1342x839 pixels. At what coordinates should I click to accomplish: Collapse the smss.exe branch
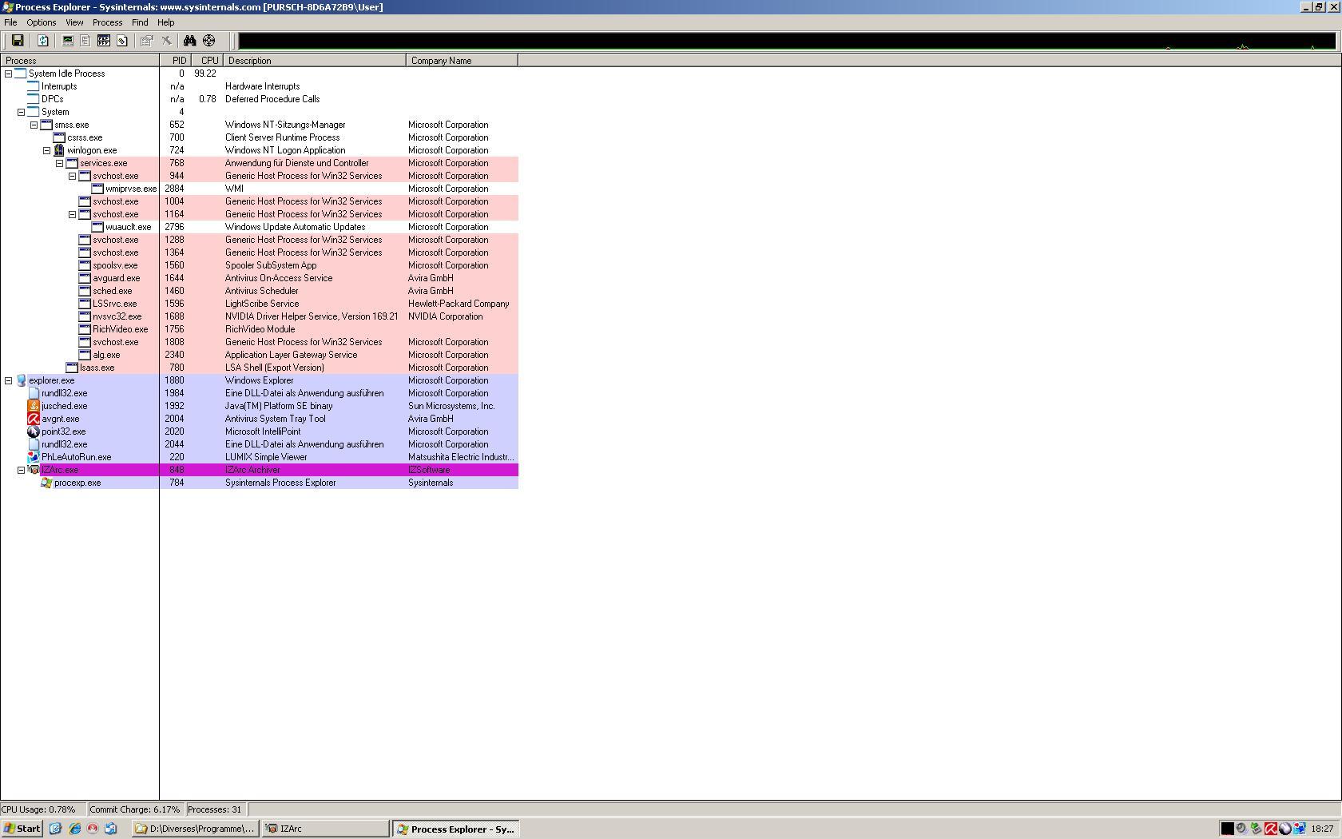click(34, 125)
